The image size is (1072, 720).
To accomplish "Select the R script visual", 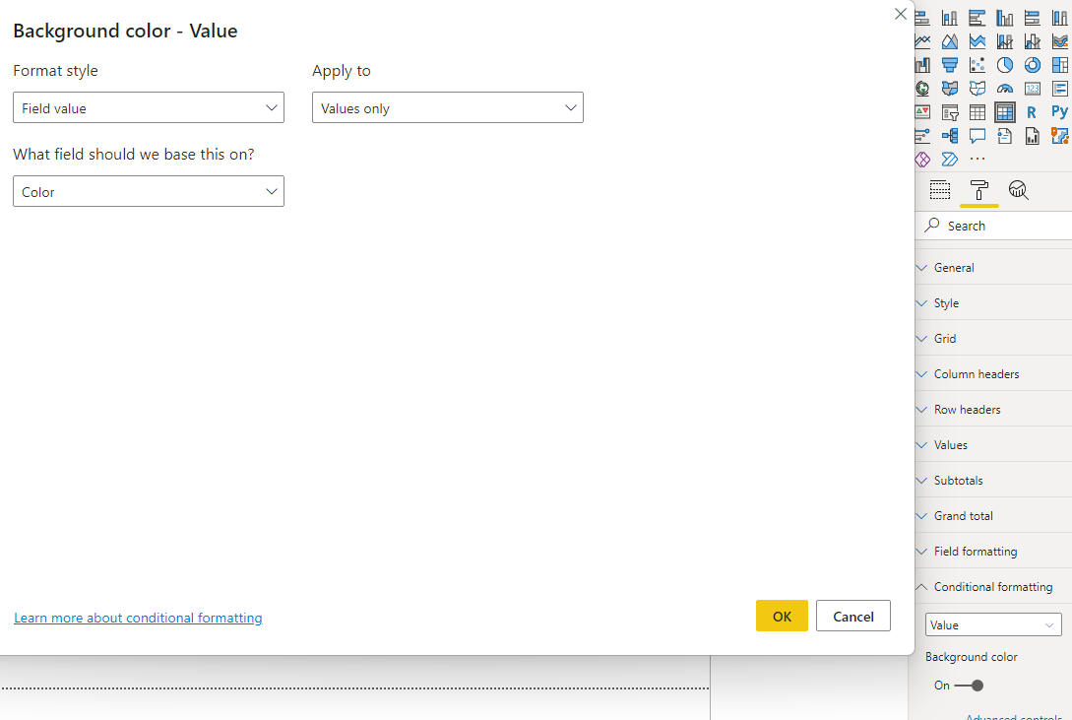I will tap(1033, 112).
